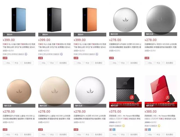Open title link of black 玩客云 ¥399.00
The height and width of the screenshot is (137, 180).
(54, 46)
